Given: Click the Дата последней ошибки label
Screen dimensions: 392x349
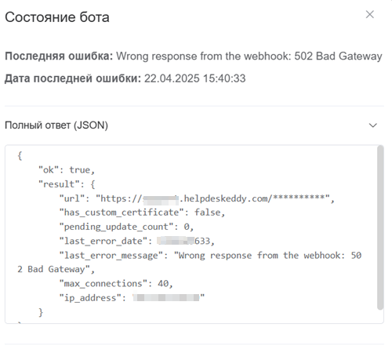Looking at the screenshot, I should (x=73, y=78).
